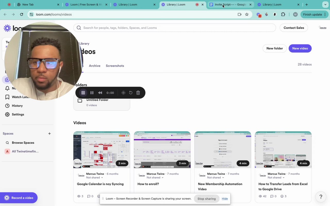View site information icon in the address bar
This screenshot has height=206, width=330.
pyautogui.click(x=31, y=14)
